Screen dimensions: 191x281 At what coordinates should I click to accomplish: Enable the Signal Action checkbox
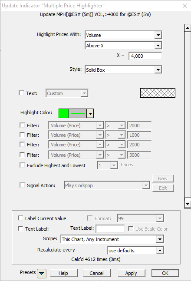(x=22, y=185)
